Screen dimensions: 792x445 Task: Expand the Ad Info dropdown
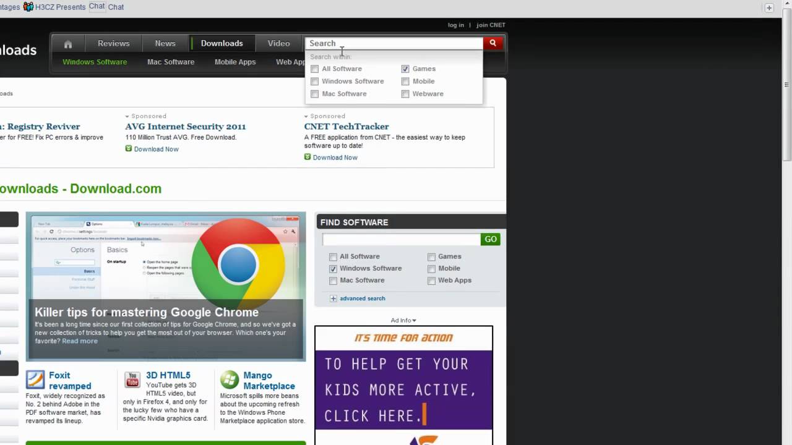pos(403,320)
